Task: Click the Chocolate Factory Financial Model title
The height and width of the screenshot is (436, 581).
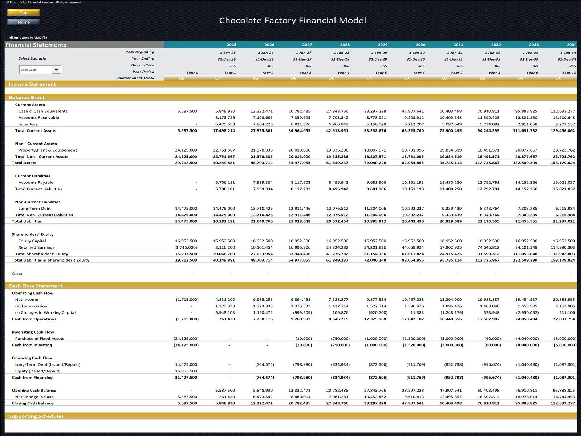Action: (x=292, y=20)
